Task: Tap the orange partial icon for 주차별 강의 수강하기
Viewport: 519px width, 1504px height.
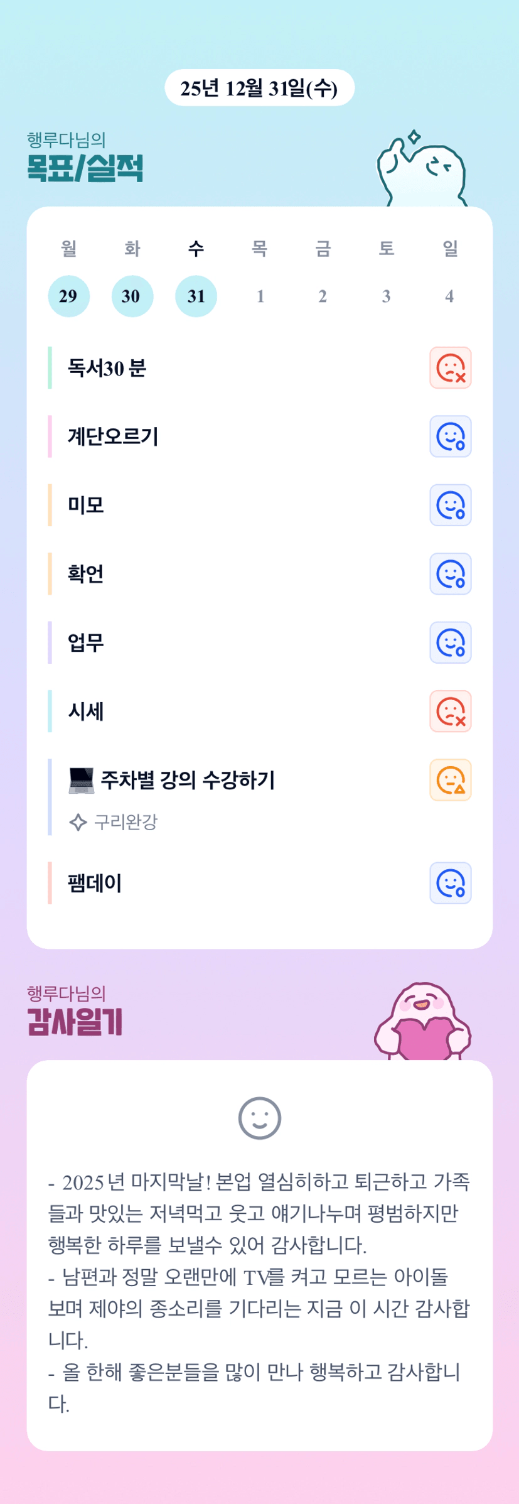Action: click(450, 780)
